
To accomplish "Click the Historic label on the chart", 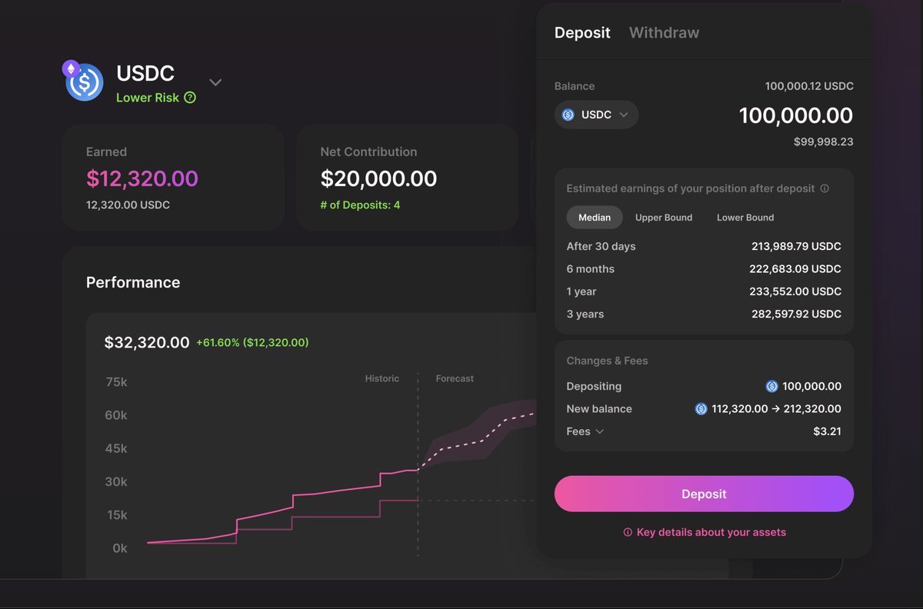I will point(382,378).
